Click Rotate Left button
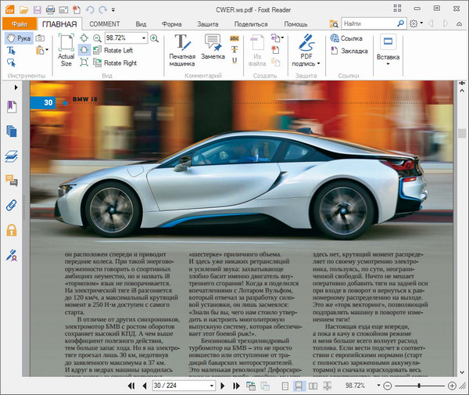 click(113, 50)
